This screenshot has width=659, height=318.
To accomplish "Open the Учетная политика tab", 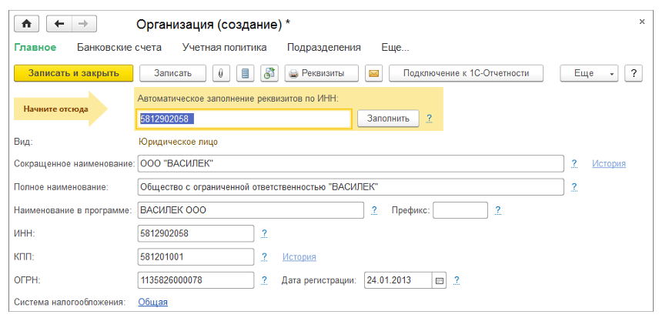I will [x=224, y=47].
